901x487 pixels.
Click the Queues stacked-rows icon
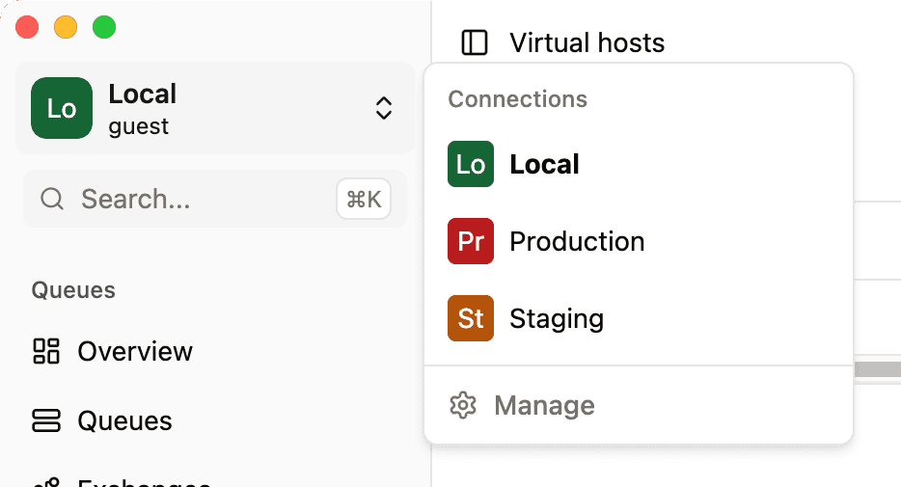[x=46, y=420]
